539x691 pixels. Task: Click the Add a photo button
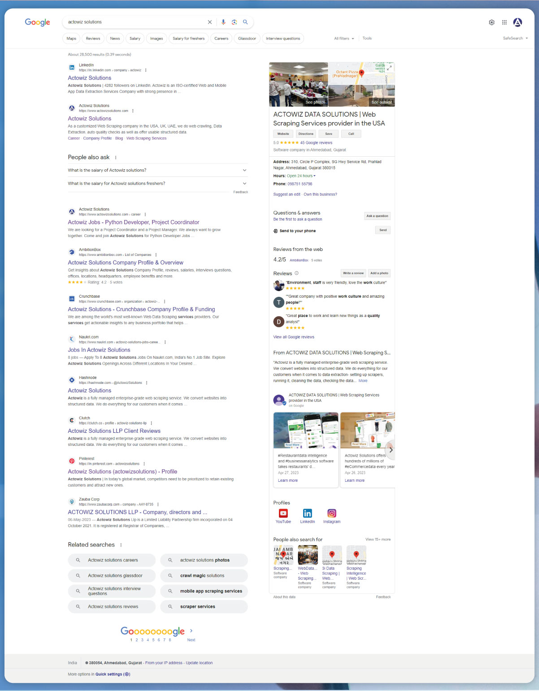coord(379,273)
